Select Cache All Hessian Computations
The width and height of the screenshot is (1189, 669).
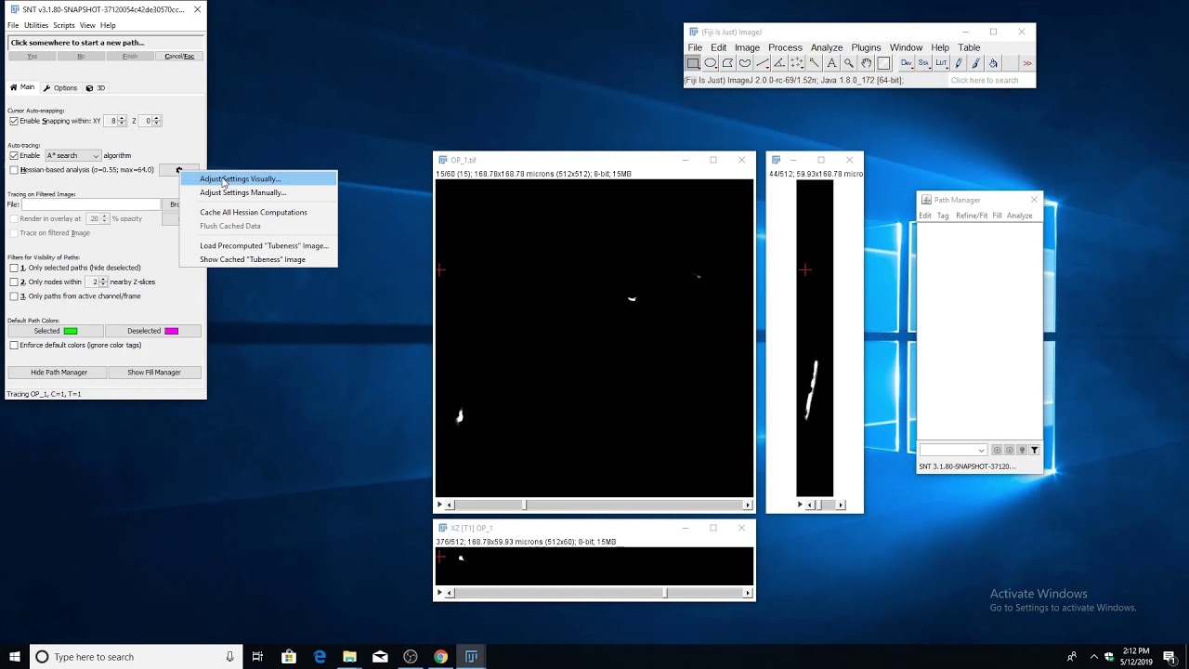[x=258, y=212]
